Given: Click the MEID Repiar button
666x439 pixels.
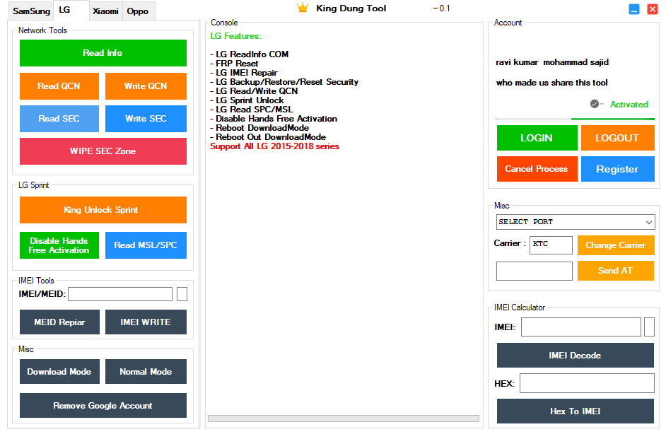Looking at the screenshot, I should [59, 322].
